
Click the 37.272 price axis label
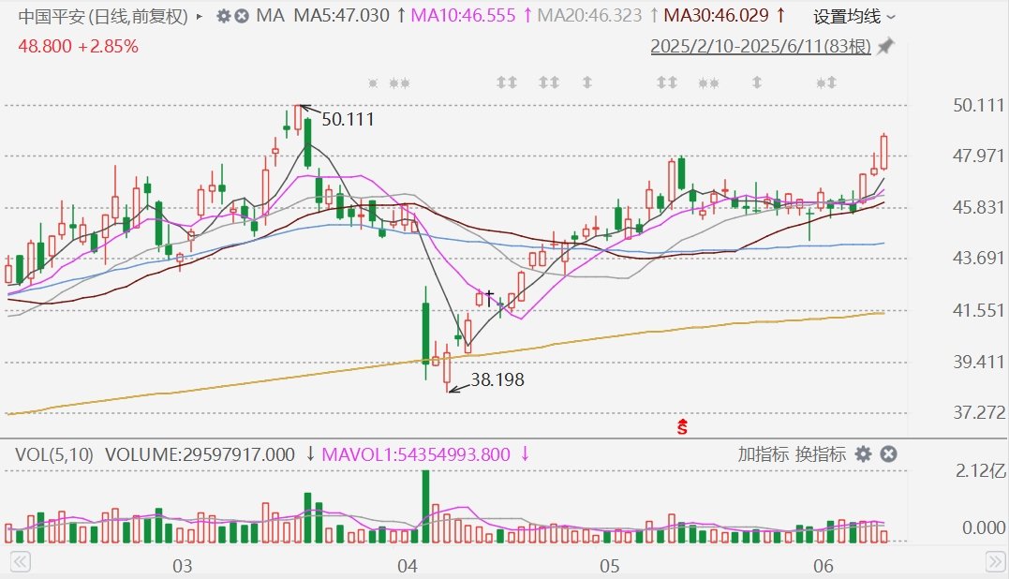pos(978,412)
